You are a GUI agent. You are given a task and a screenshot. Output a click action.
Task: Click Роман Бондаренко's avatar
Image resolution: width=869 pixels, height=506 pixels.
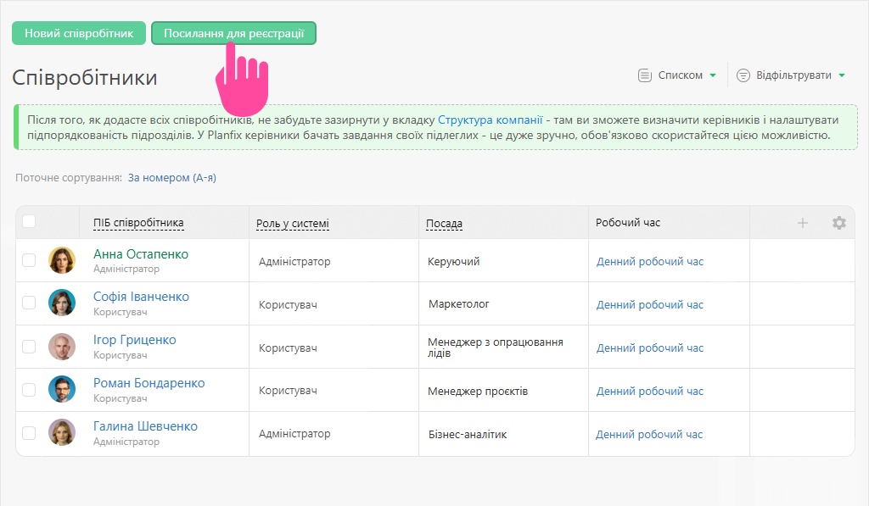tap(62, 390)
